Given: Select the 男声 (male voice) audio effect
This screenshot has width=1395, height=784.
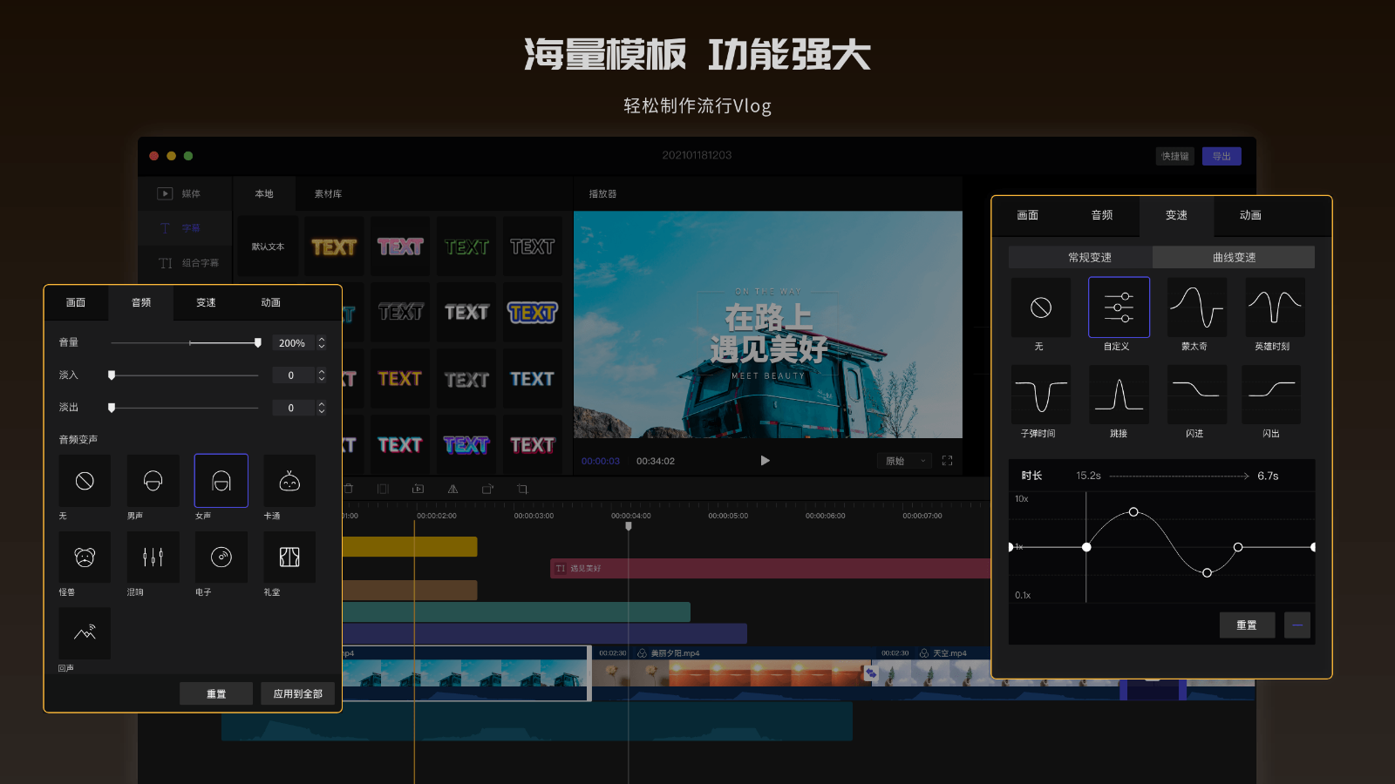Looking at the screenshot, I should pyautogui.click(x=153, y=481).
